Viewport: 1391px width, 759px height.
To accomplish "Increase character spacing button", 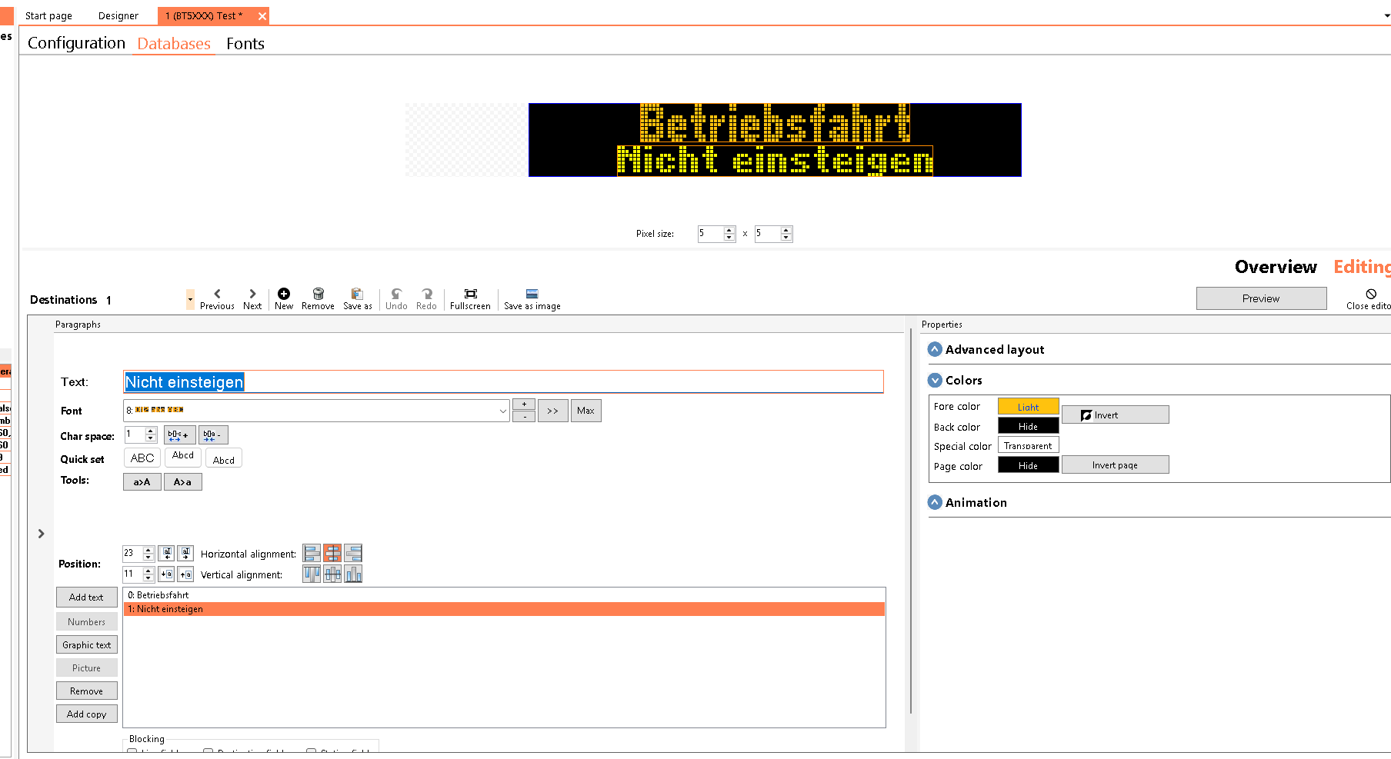I will pyautogui.click(x=179, y=435).
